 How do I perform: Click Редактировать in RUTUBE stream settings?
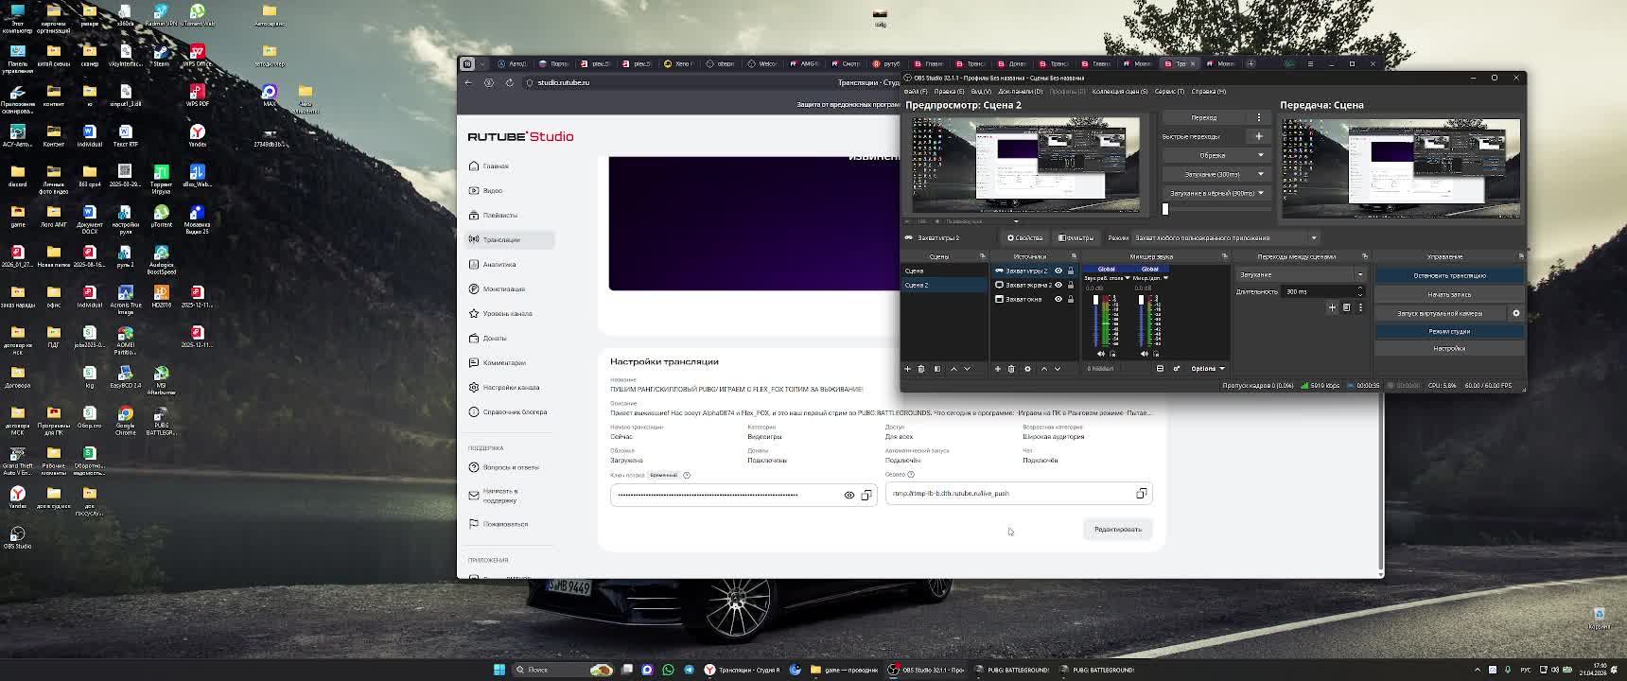click(1117, 530)
